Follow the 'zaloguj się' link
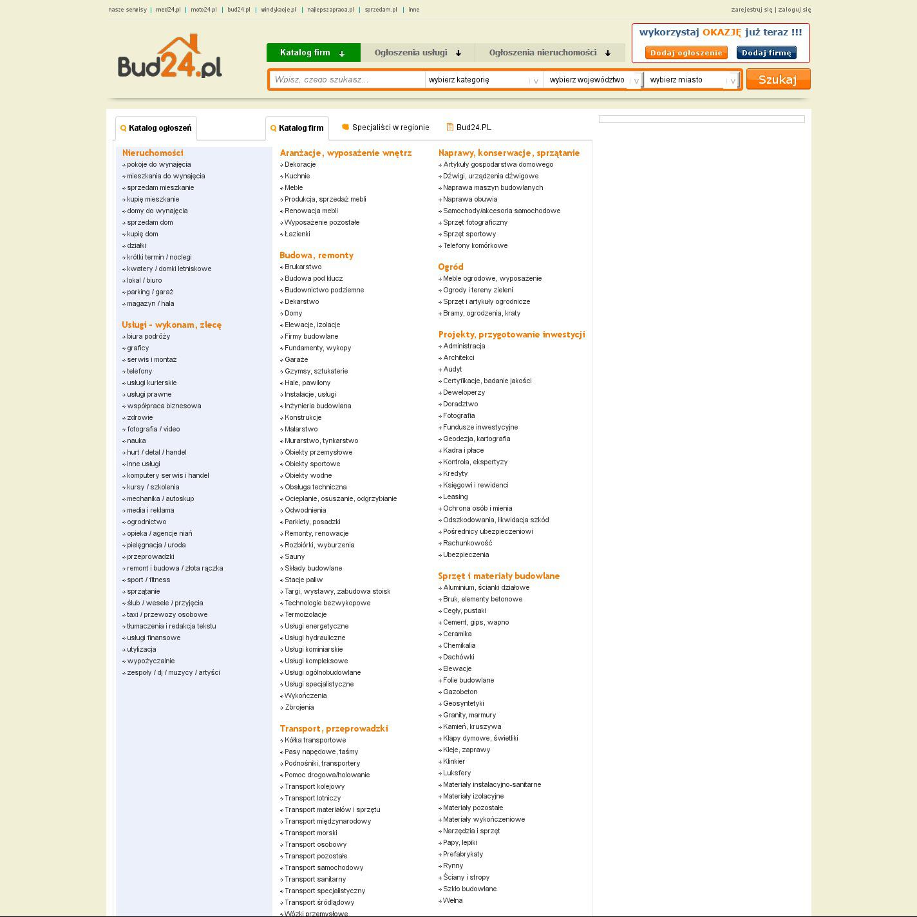 [795, 10]
